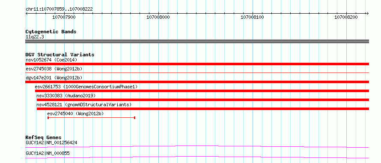Screen dimensions: 381x163
Task: Click the 107008100 ruler position marker
Action: click(x=252, y=17)
